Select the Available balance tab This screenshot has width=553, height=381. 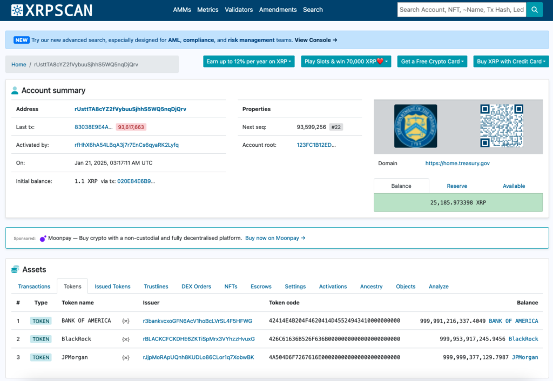tap(514, 186)
